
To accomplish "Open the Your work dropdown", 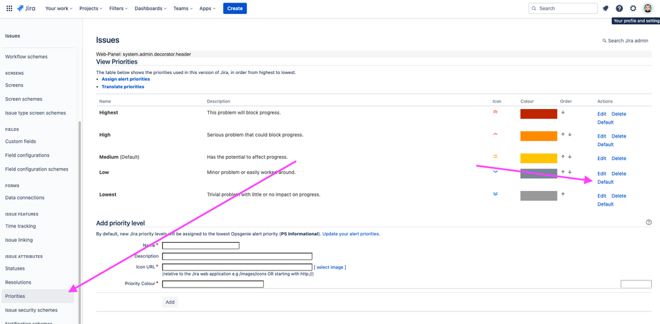I will click(59, 9).
